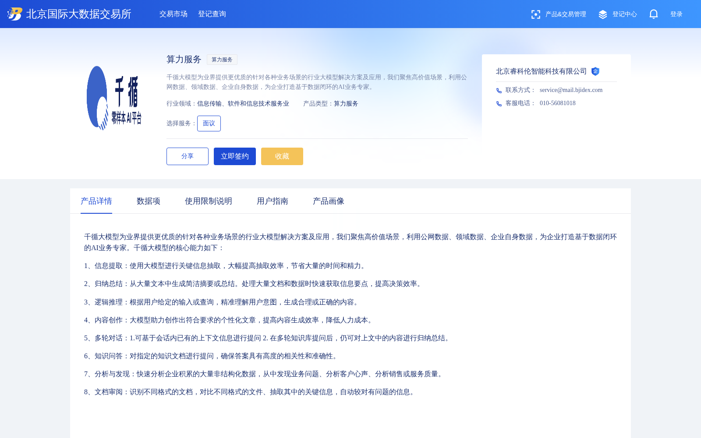Switch to the 产品详情 tab
701x438 pixels.
[96, 201]
